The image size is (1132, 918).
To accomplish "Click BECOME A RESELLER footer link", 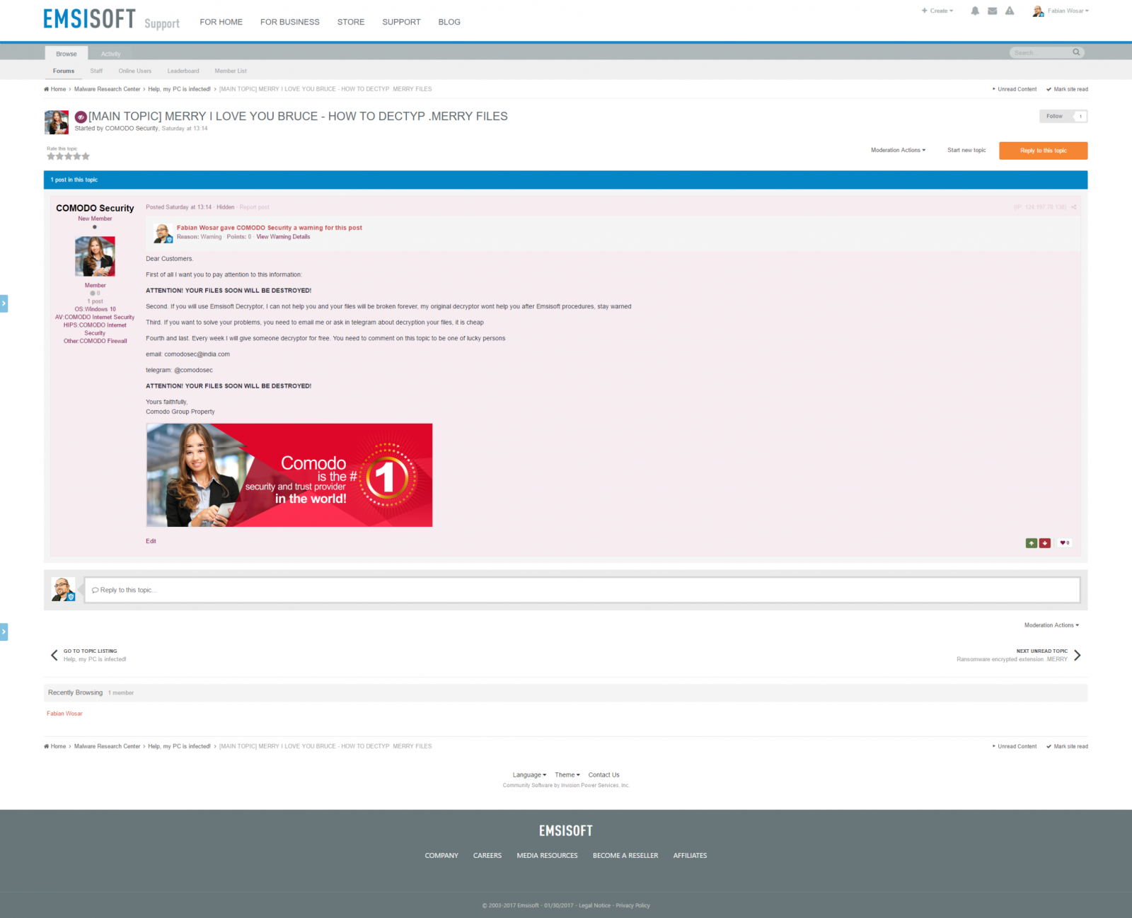I will (x=625, y=855).
